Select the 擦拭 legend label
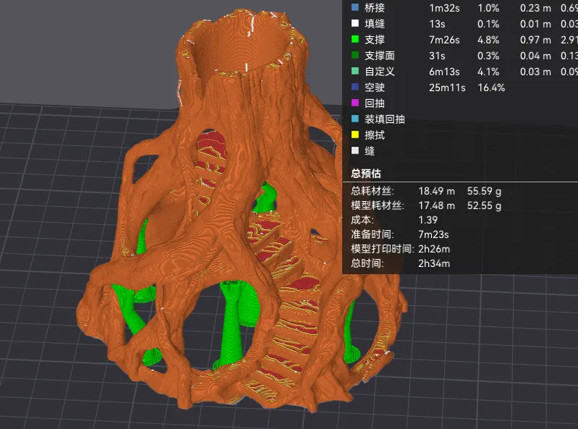 click(375, 135)
